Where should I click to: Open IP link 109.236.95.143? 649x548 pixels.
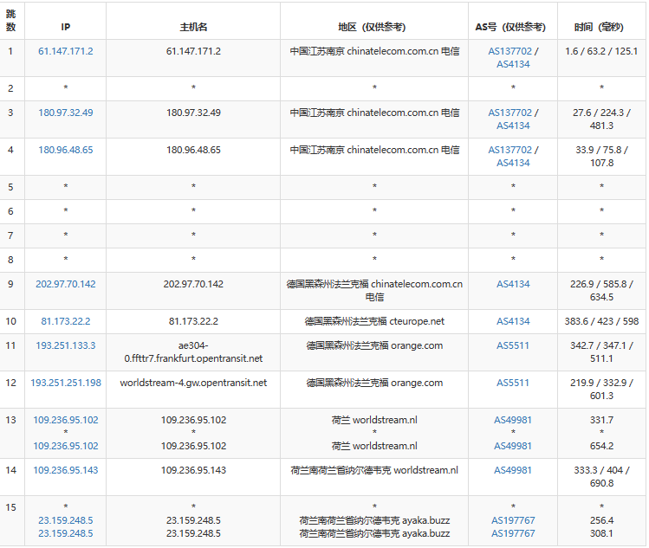click(x=65, y=470)
